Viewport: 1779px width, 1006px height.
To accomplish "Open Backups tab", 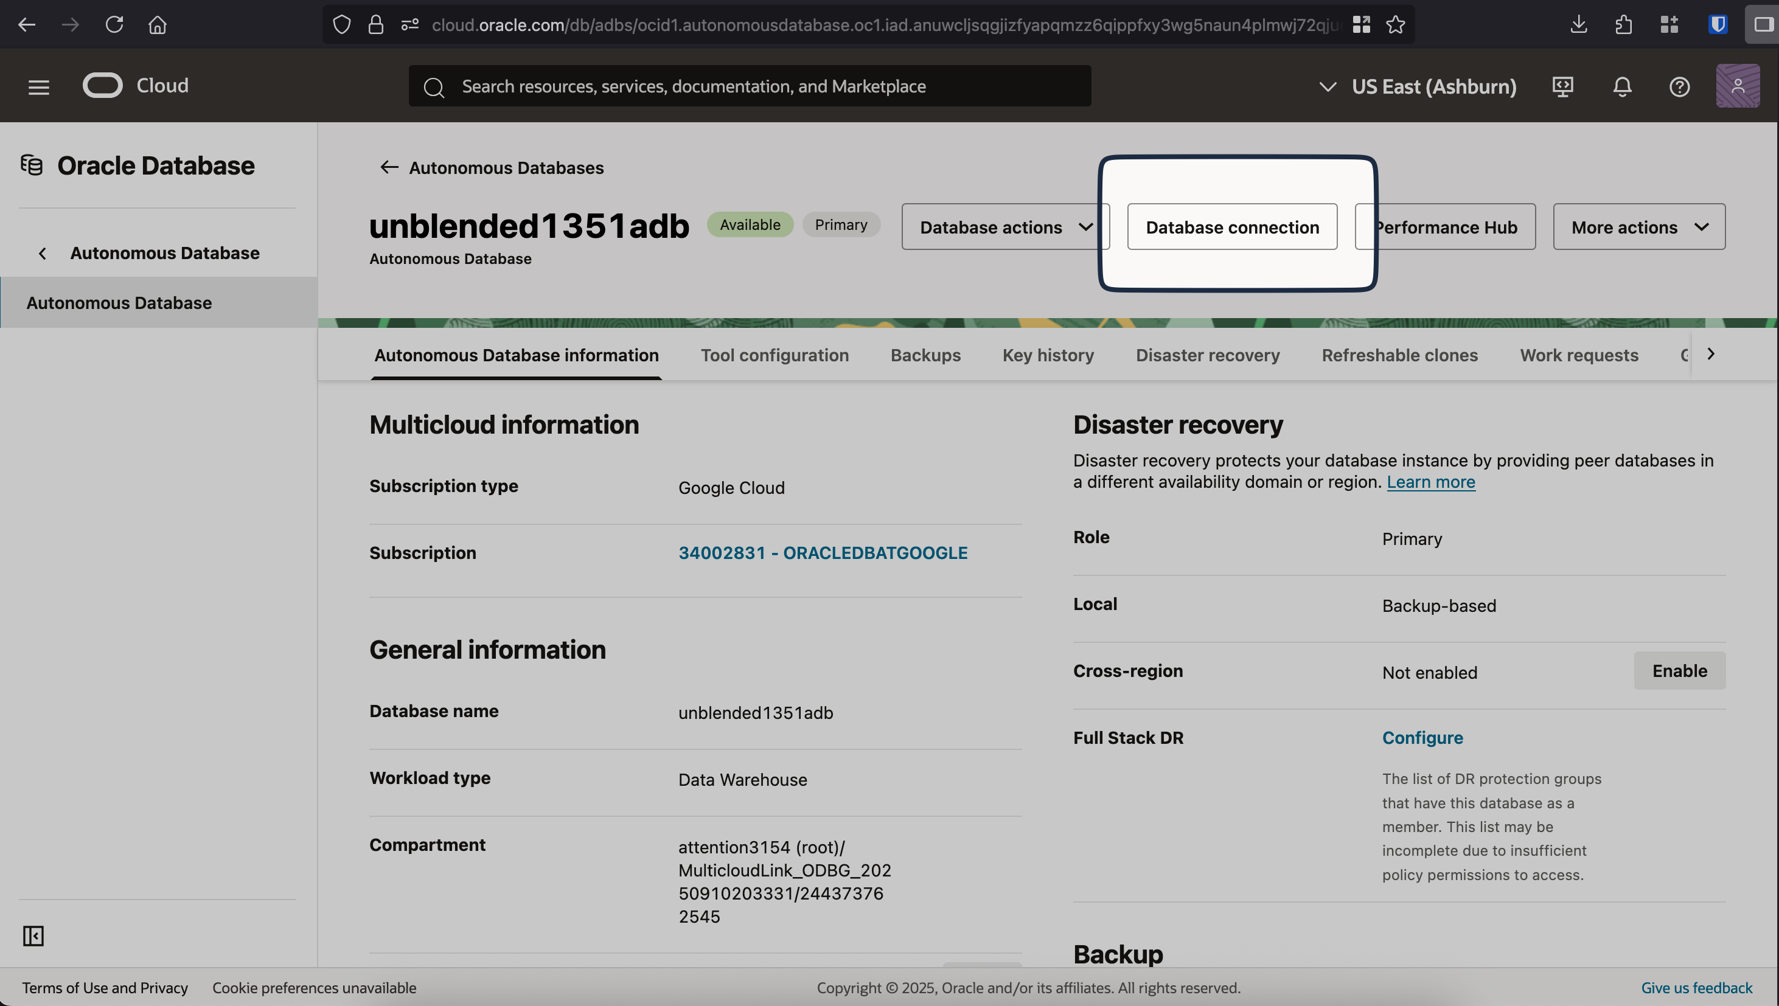I will (925, 355).
